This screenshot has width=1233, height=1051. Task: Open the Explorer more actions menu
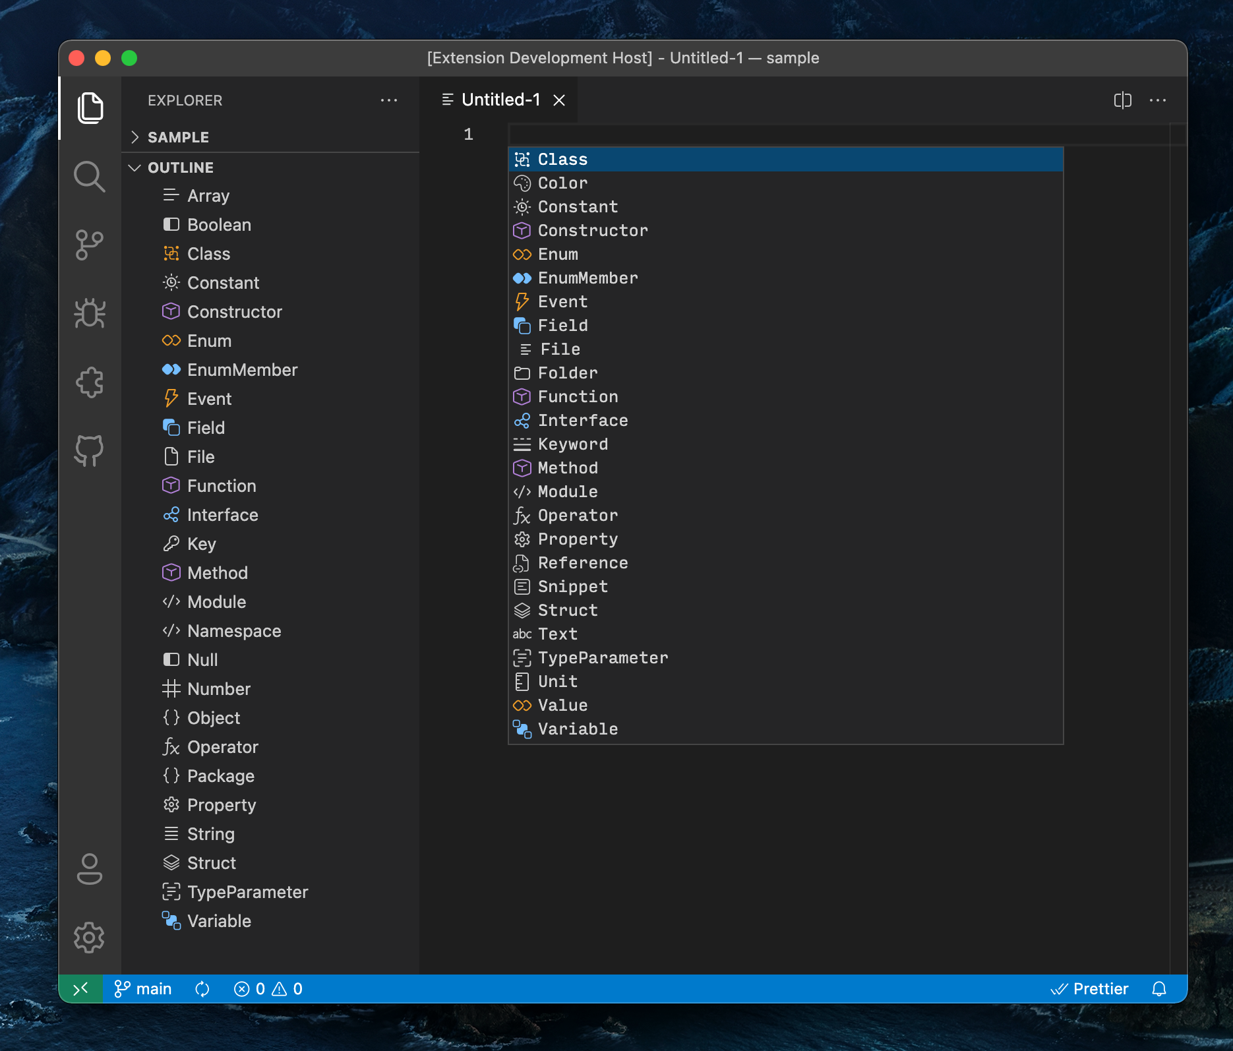[x=390, y=100]
